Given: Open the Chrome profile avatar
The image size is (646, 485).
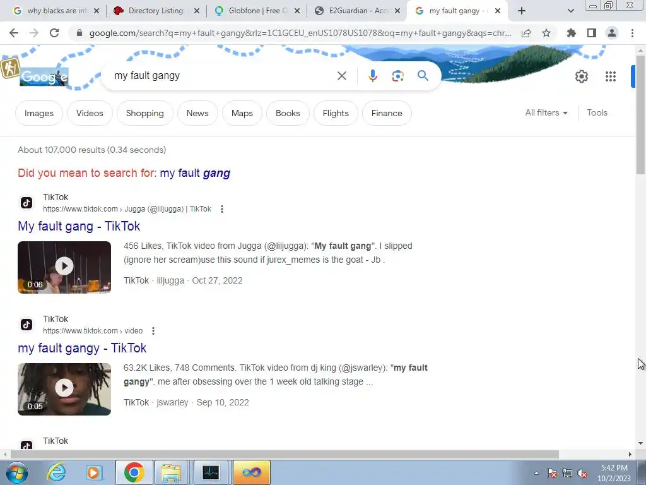Looking at the screenshot, I should pos(612,33).
